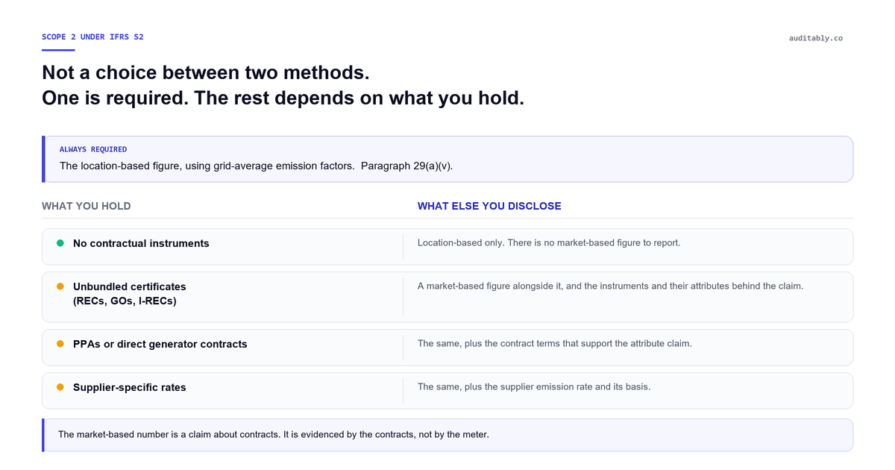Screen dimensions: 895x470
Task: Click the footer note about the market-based number
Action: pos(273,434)
